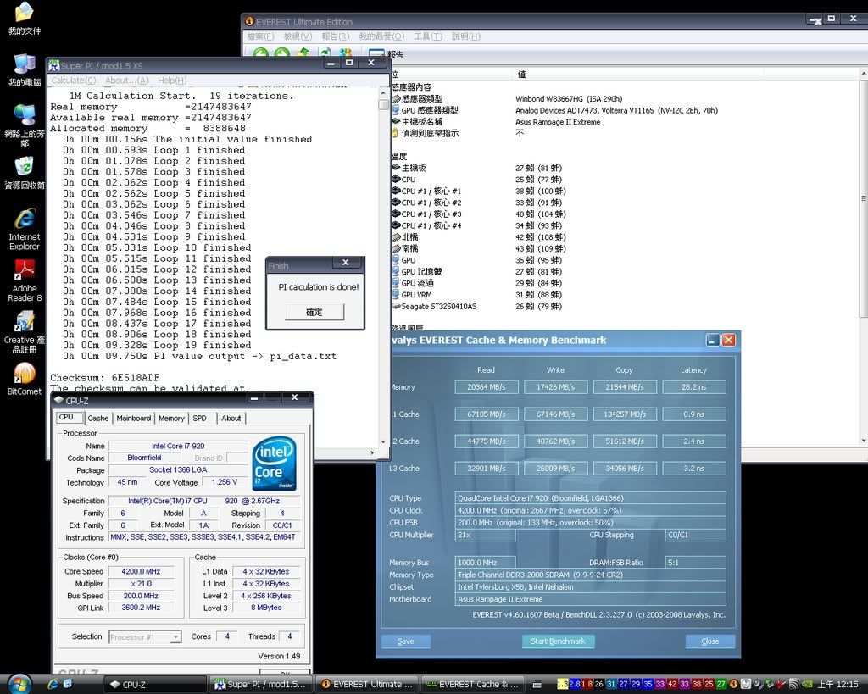Viewport: 868px width, 694px height.
Task: Click the EVEREST Cache & Memory taskbar button
Action: point(473,685)
